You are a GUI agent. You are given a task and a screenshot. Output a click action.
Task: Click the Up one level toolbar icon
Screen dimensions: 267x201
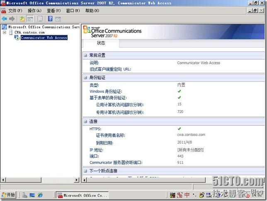[22, 19]
